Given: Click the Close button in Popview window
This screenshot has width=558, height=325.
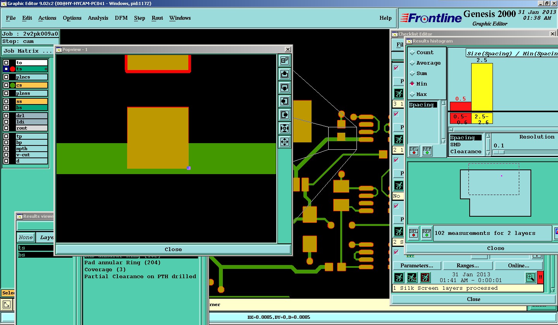Looking at the screenshot, I should pos(173,249).
